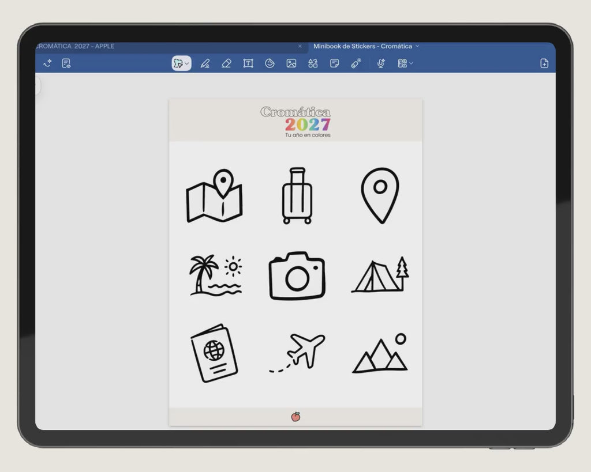The height and width of the screenshot is (472, 591).
Task: Add a new page
Action: pos(544,63)
